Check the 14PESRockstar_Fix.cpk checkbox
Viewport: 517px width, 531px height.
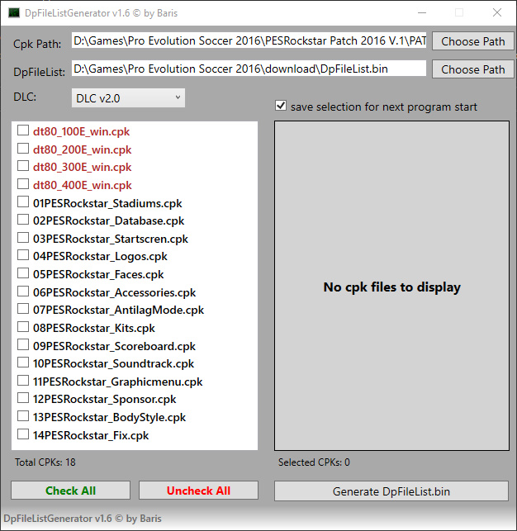[23, 434]
